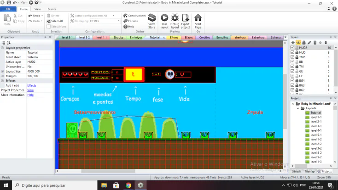Click Windows search box in taskbar
This screenshot has width=338, height=190.
(54, 185)
